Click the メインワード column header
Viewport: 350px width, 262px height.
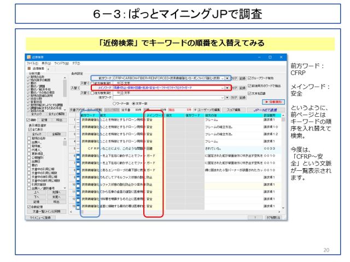tap(155, 115)
